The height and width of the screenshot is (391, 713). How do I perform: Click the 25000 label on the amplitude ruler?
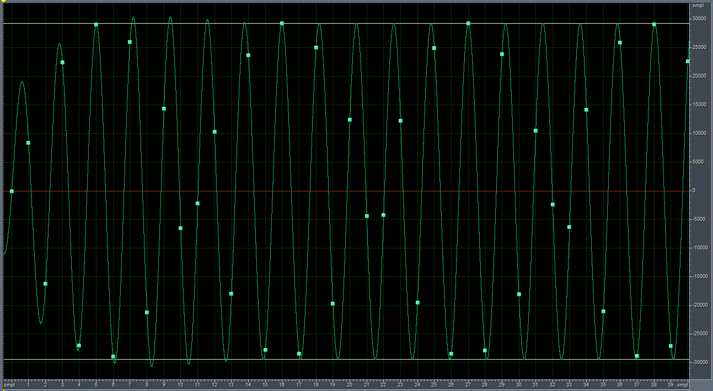pyautogui.click(x=700, y=47)
